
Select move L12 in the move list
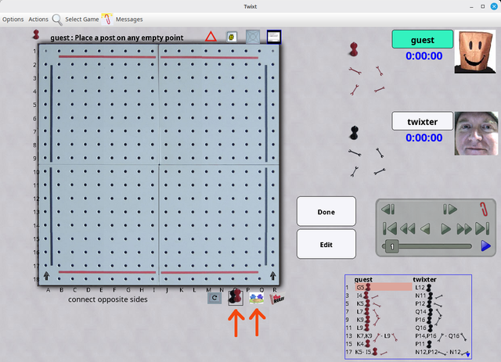[x=423, y=288]
